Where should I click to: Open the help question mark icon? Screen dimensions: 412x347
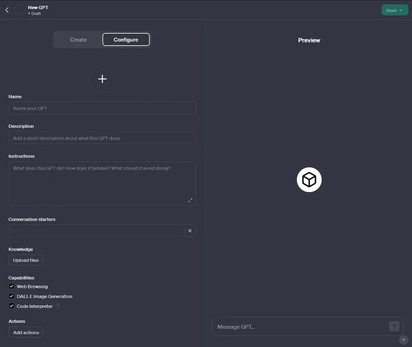pos(403,340)
